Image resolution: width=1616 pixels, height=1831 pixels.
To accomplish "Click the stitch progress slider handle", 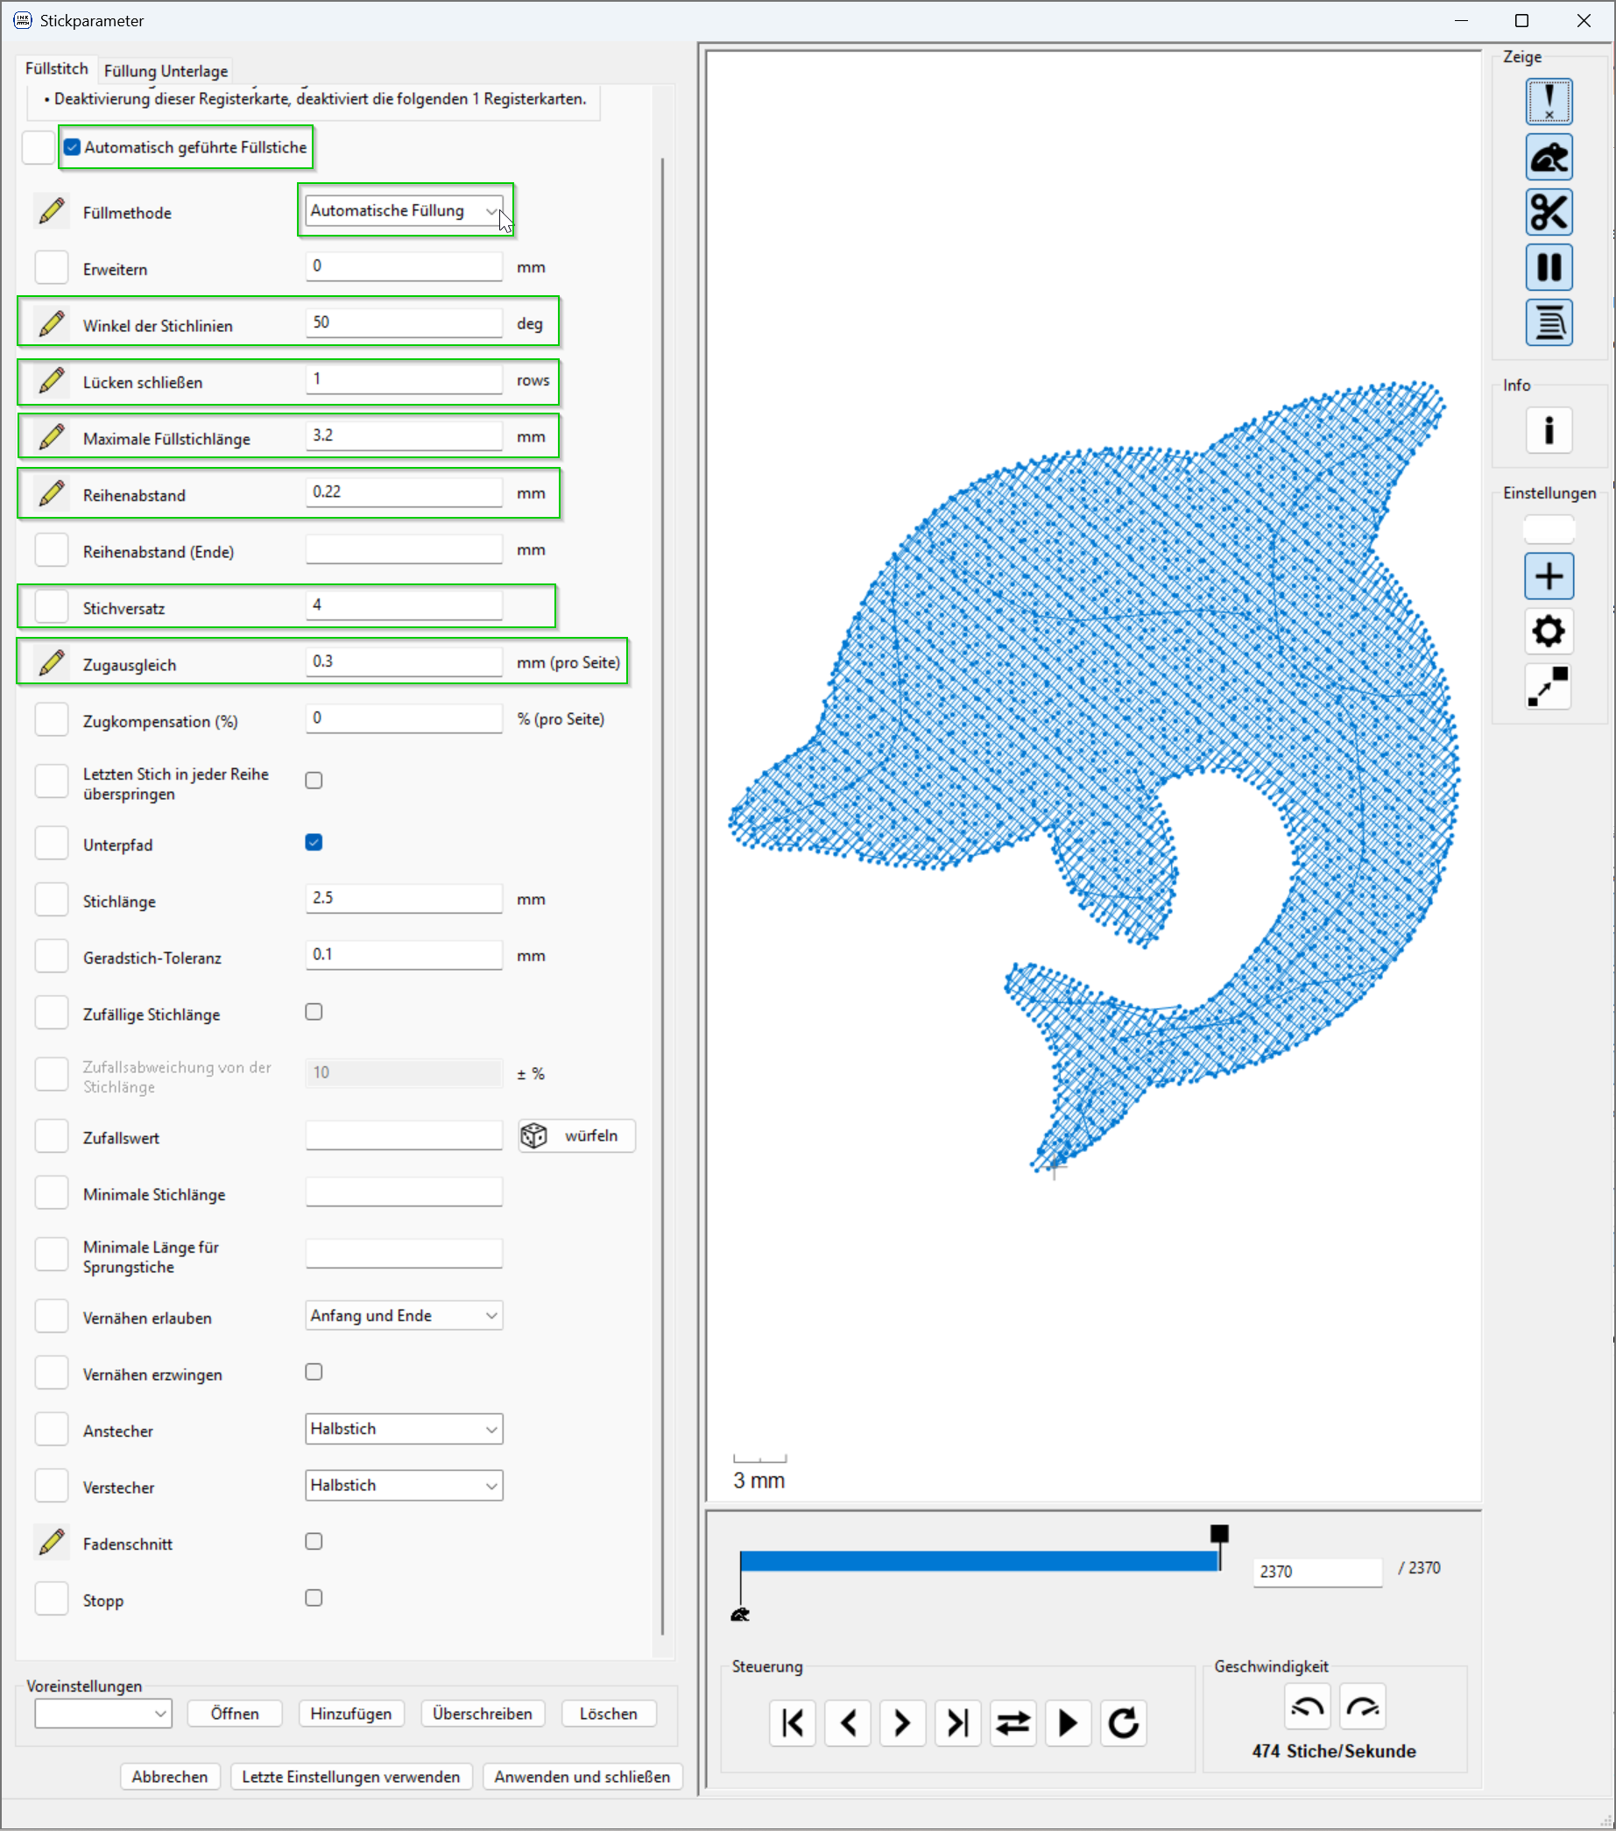I will [x=1219, y=1535].
